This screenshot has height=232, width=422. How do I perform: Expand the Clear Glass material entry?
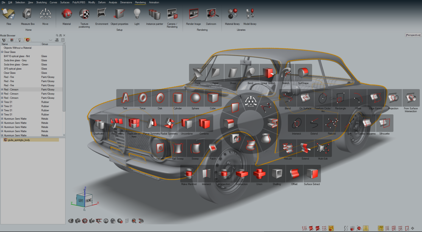(2, 52)
